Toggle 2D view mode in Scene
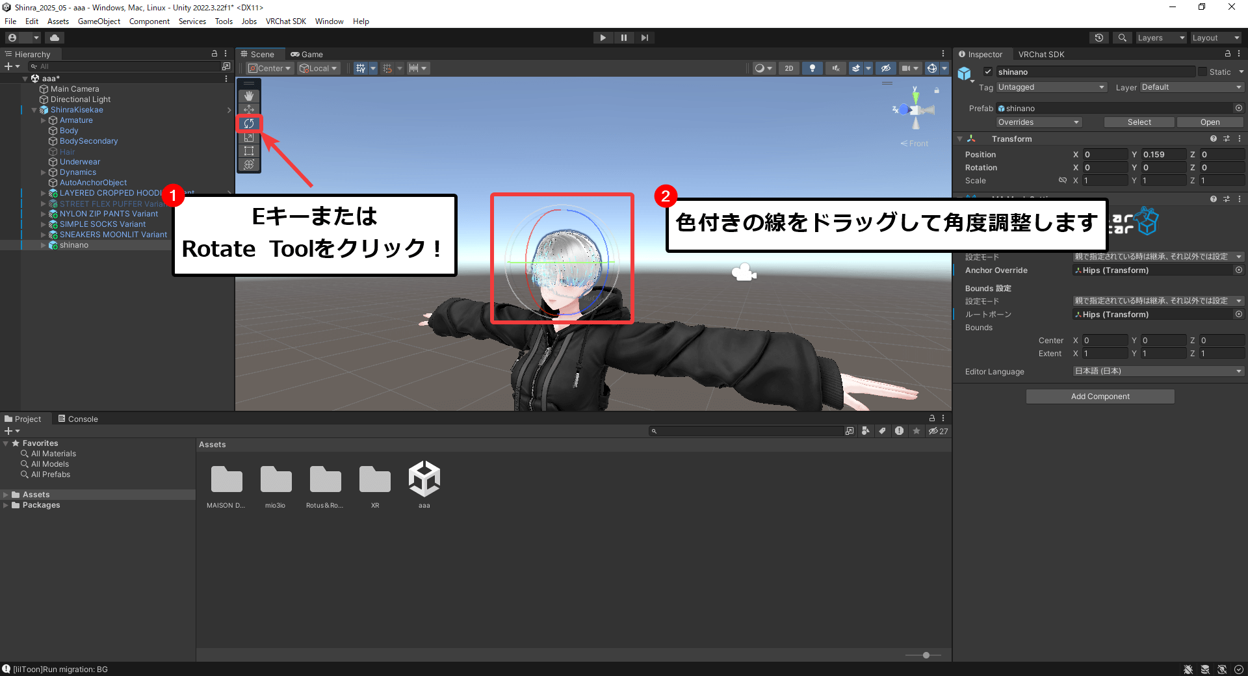Screen dimensions: 1248x676 coord(788,68)
